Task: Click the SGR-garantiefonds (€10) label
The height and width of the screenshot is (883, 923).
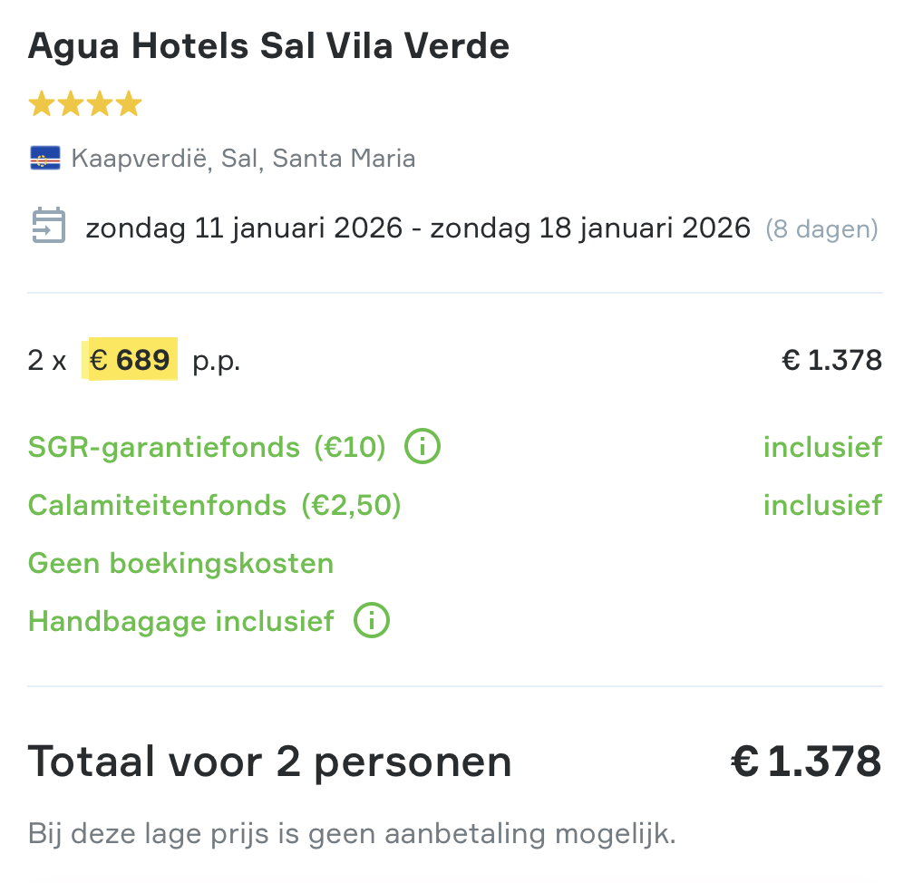Action: pyautogui.click(x=207, y=447)
